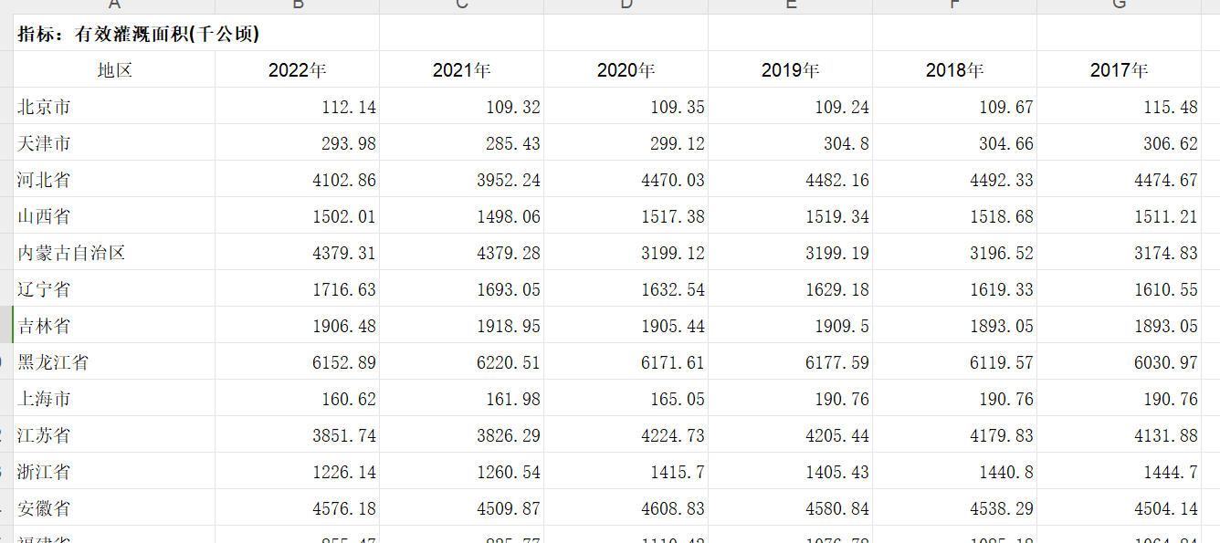
Task: Select the 上海市 region cell
Action: coord(45,399)
